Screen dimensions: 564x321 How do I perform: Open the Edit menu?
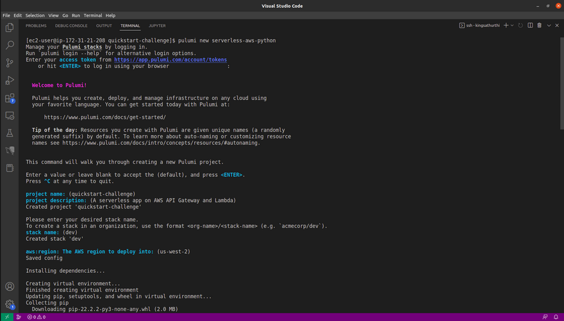point(18,15)
